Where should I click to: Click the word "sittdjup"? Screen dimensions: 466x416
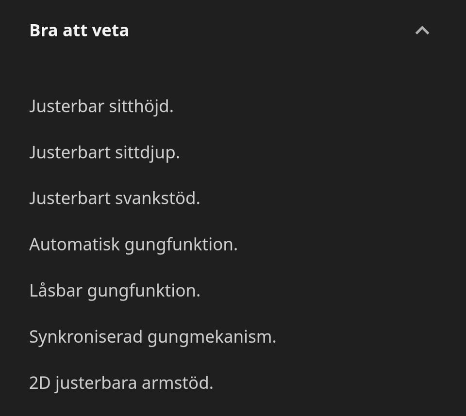(147, 152)
